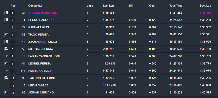Screen dimensions: 218x98
Task: Click finish flag beside Juan Angel Rosso
Action: tap(6, 42)
